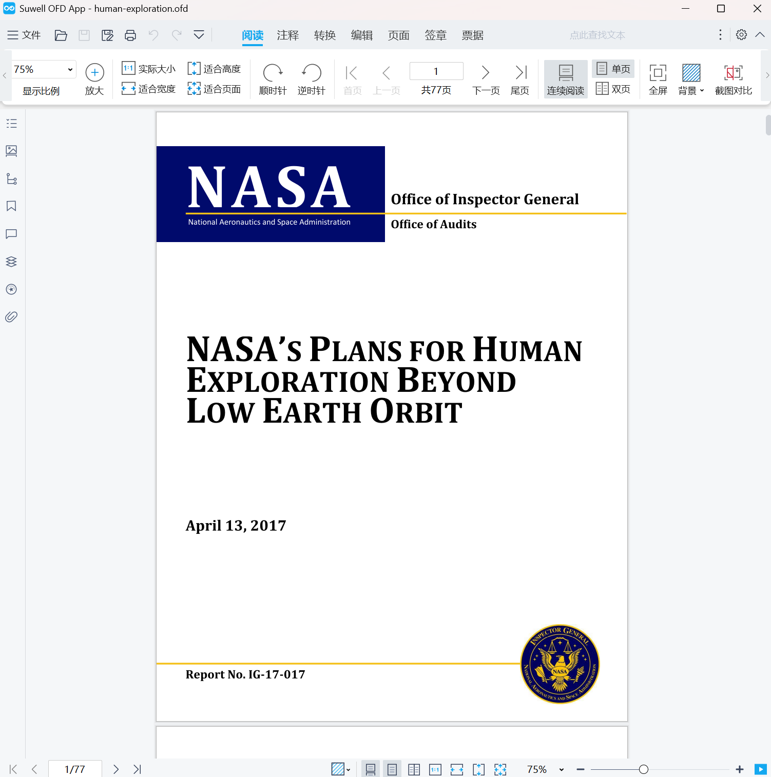Toggle 连续阅读 continuous reading mode
The height and width of the screenshot is (777, 771).
[565, 78]
